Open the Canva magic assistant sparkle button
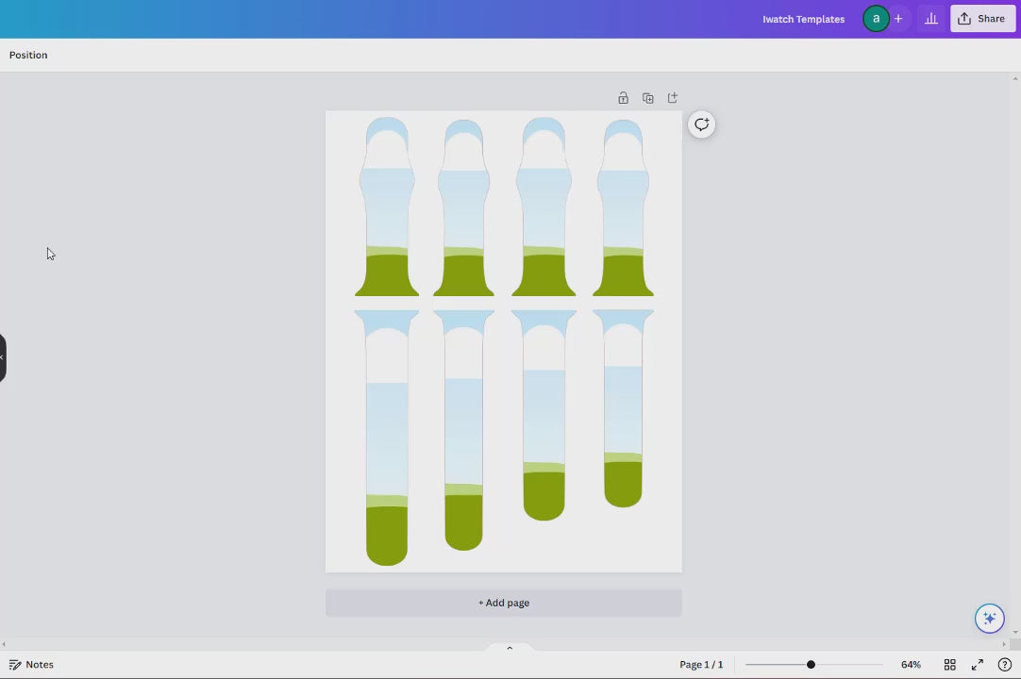The image size is (1021, 679). (989, 619)
